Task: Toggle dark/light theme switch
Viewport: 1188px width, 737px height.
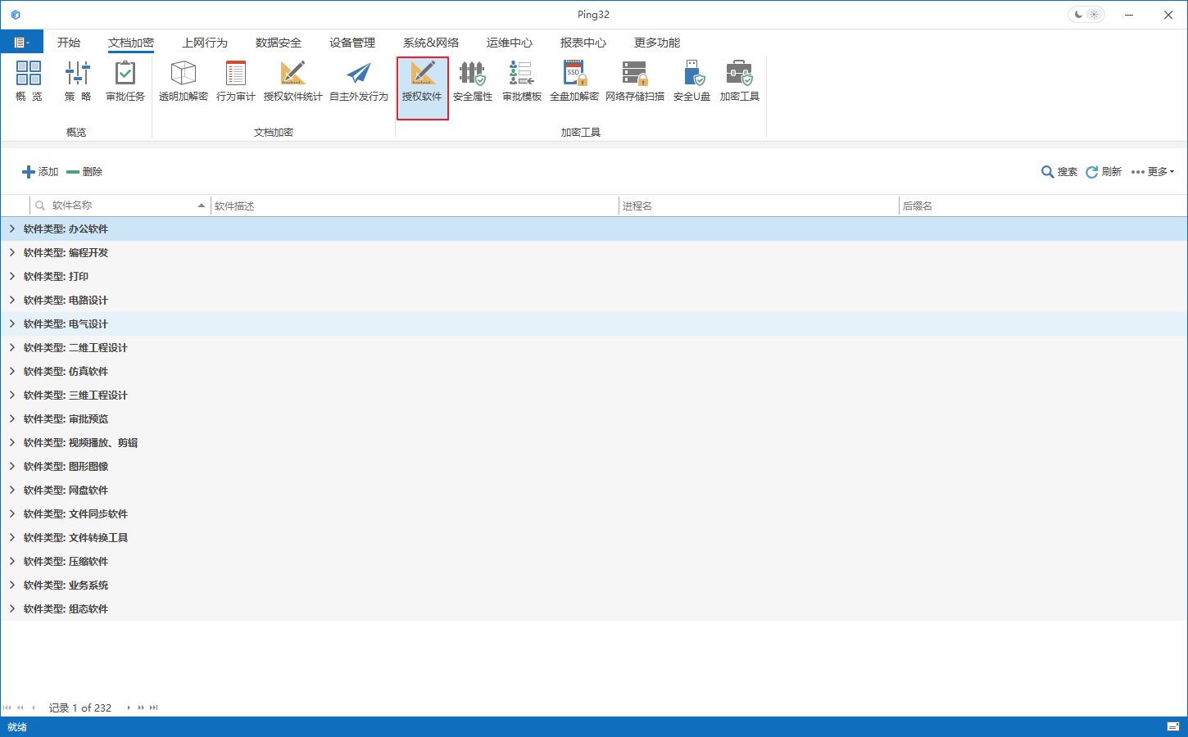Action: 1086,15
